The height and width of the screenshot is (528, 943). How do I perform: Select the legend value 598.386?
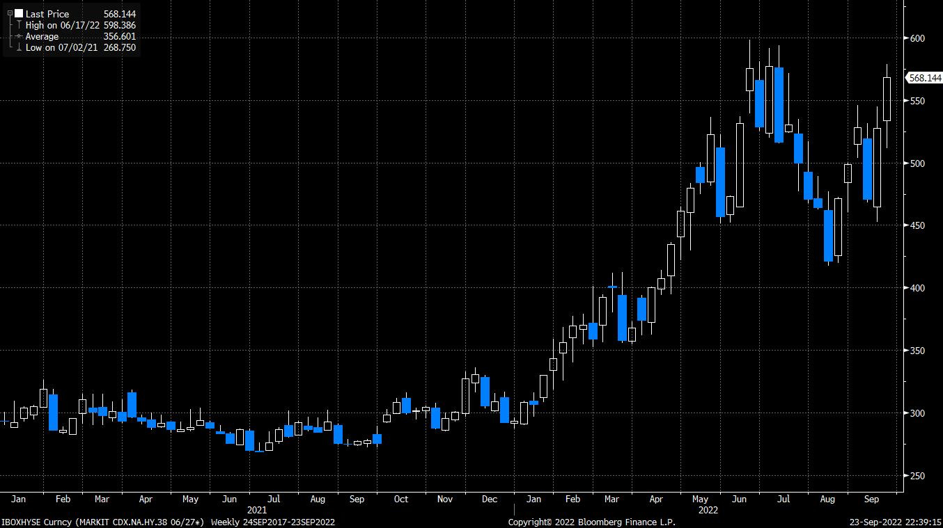(120, 25)
